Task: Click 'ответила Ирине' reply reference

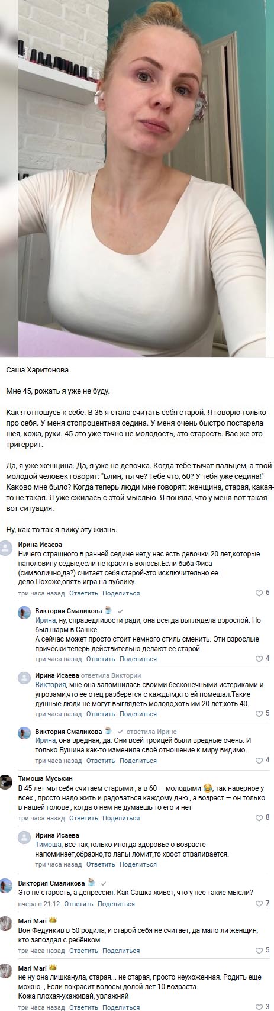Action: [x=153, y=730]
